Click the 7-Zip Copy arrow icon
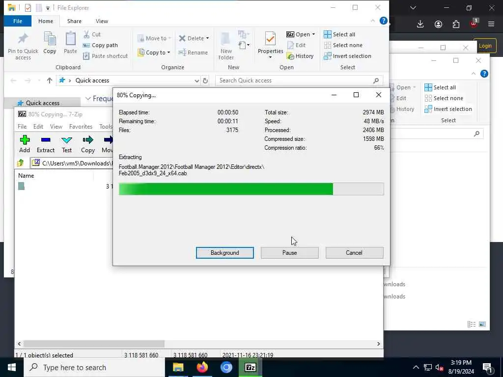503x377 pixels. click(x=88, y=140)
